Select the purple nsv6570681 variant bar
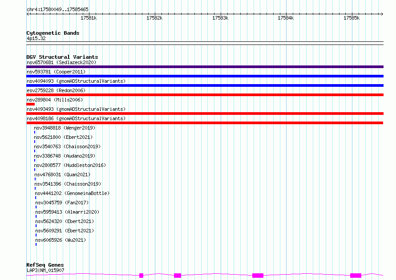396x280 pixels. click(205, 67)
